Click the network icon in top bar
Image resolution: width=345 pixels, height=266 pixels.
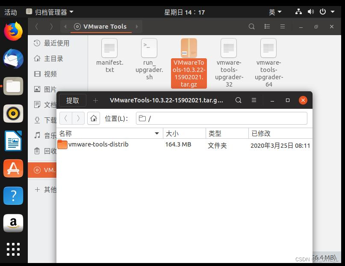pos(298,12)
